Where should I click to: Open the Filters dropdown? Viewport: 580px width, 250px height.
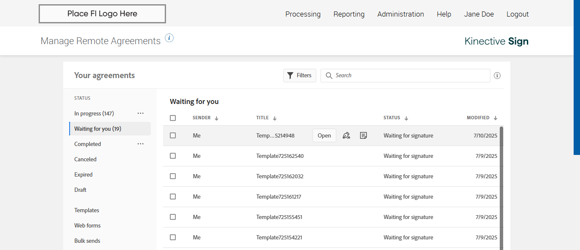tap(300, 76)
